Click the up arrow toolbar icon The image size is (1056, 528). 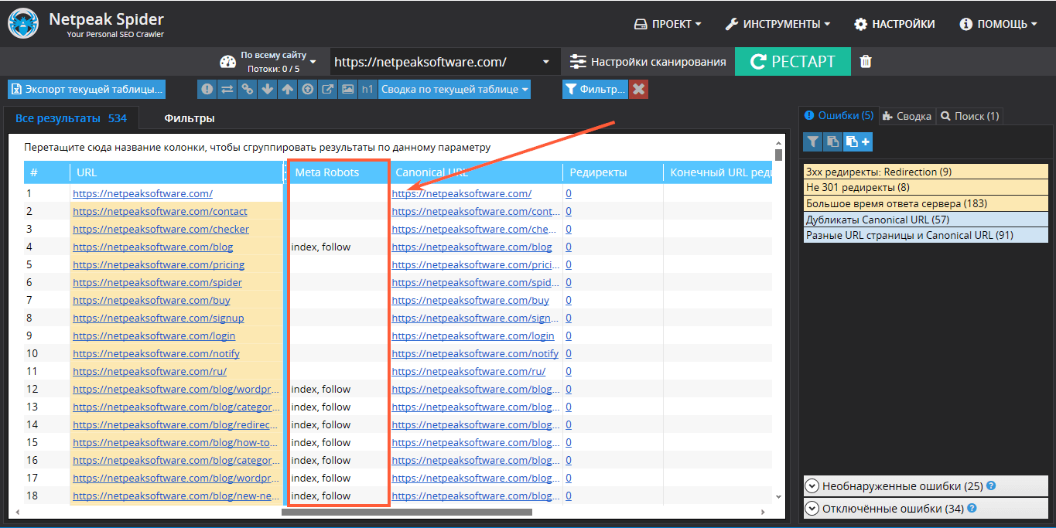pos(287,89)
